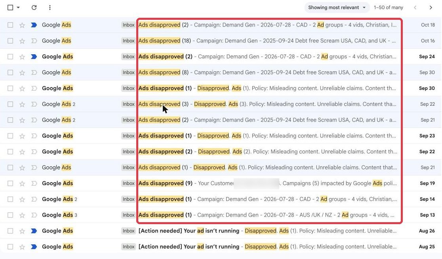Toggle importance marker on Aug 26 email
This screenshot has height=259, width=442.
coord(34,231)
